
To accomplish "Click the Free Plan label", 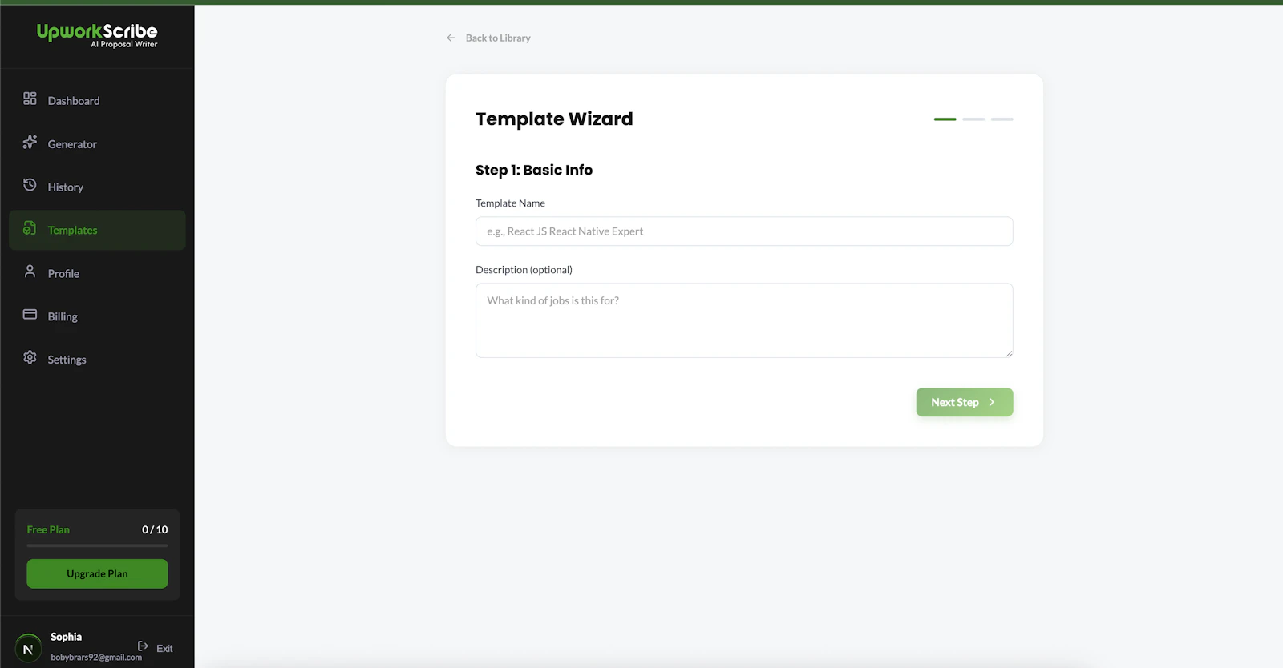I will [48, 529].
